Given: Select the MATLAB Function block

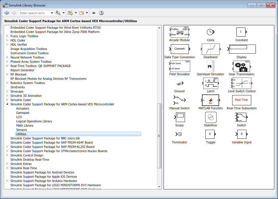Looking at the screenshot, I should [210, 100].
